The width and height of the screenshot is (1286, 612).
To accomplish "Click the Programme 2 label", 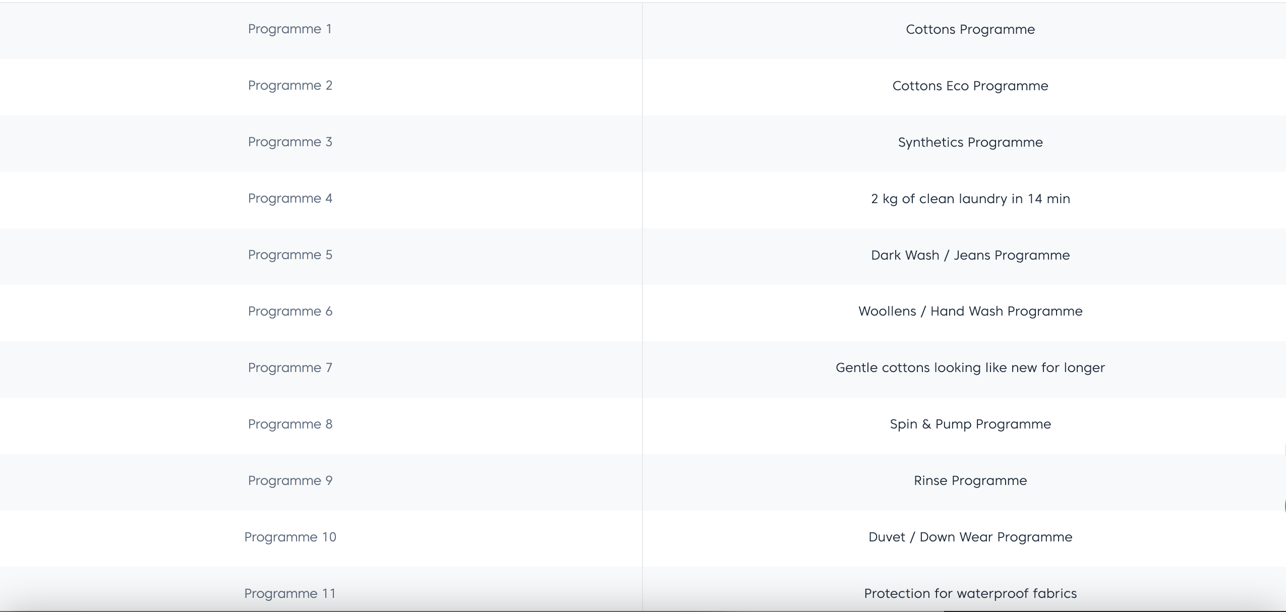I will click(290, 86).
